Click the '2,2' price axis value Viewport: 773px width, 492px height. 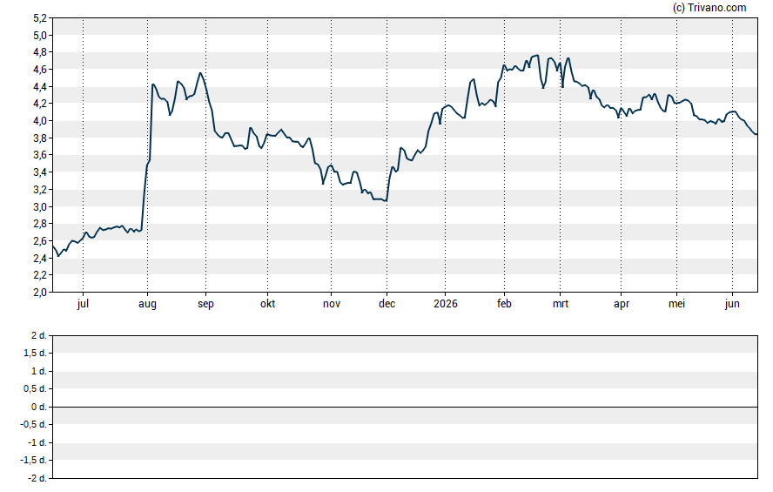coord(40,274)
